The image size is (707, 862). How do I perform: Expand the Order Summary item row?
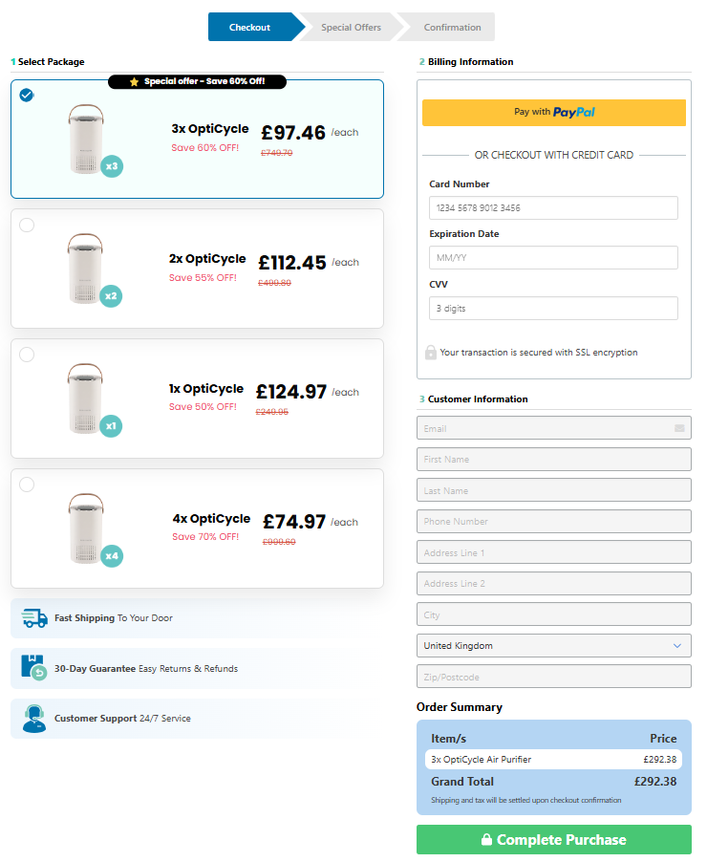(553, 759)
